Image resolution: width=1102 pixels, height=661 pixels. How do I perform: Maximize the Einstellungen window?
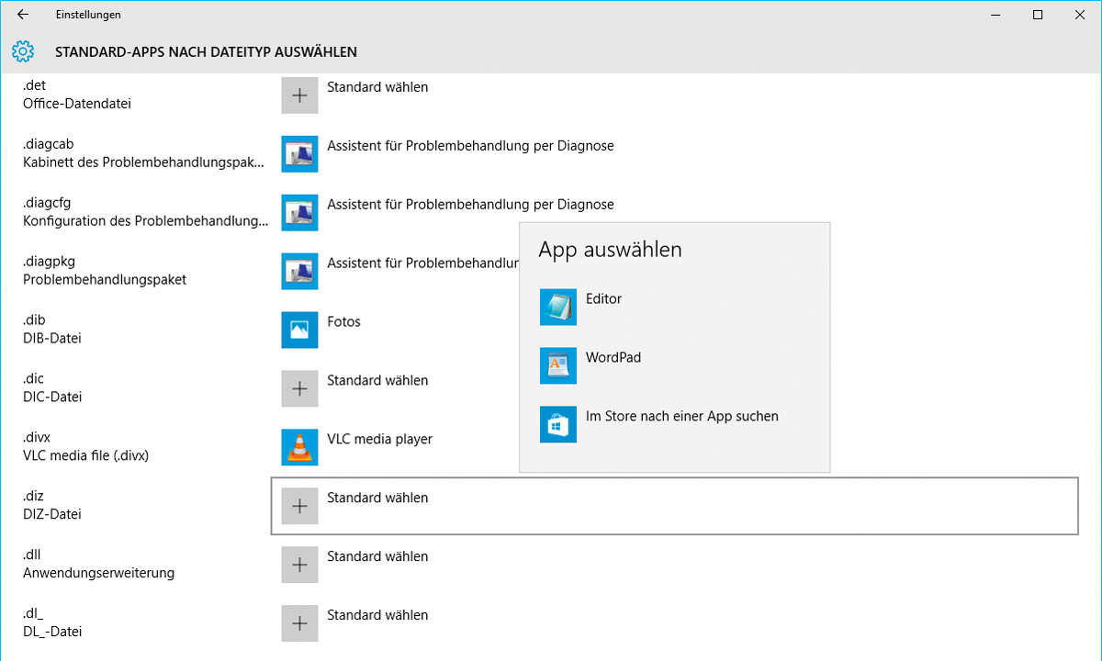pyautogui.click(x=1038, y=15)
